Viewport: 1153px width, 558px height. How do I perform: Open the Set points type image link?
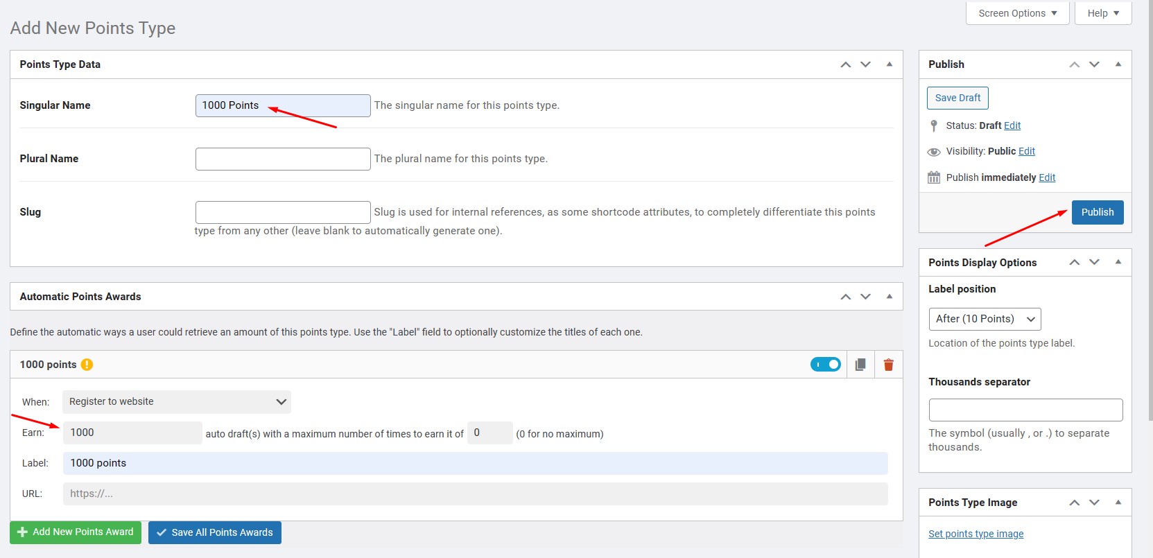point(976,534)
